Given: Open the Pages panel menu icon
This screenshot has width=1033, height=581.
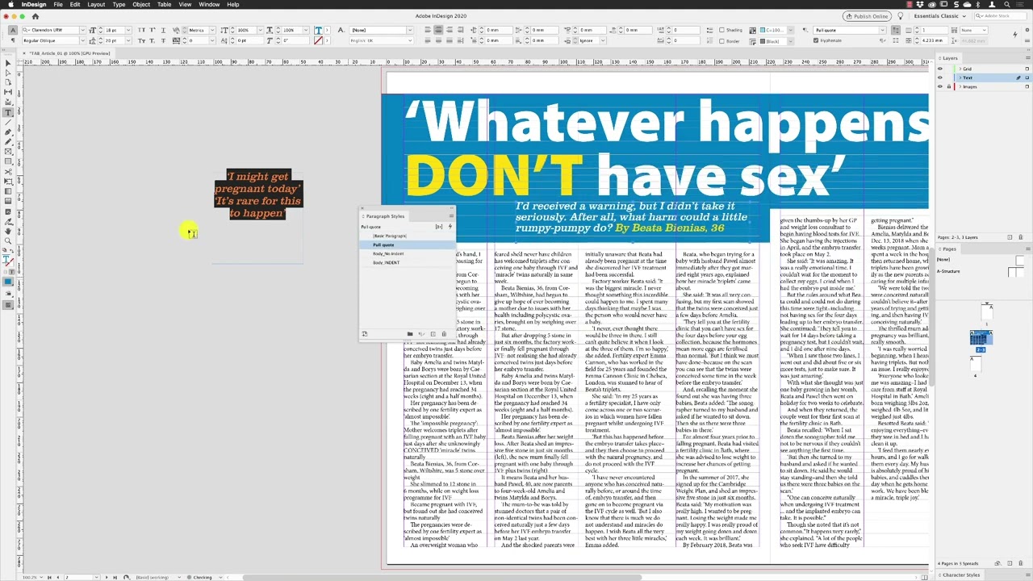Looking at the screenshot, I should [x=1027, y=249].
